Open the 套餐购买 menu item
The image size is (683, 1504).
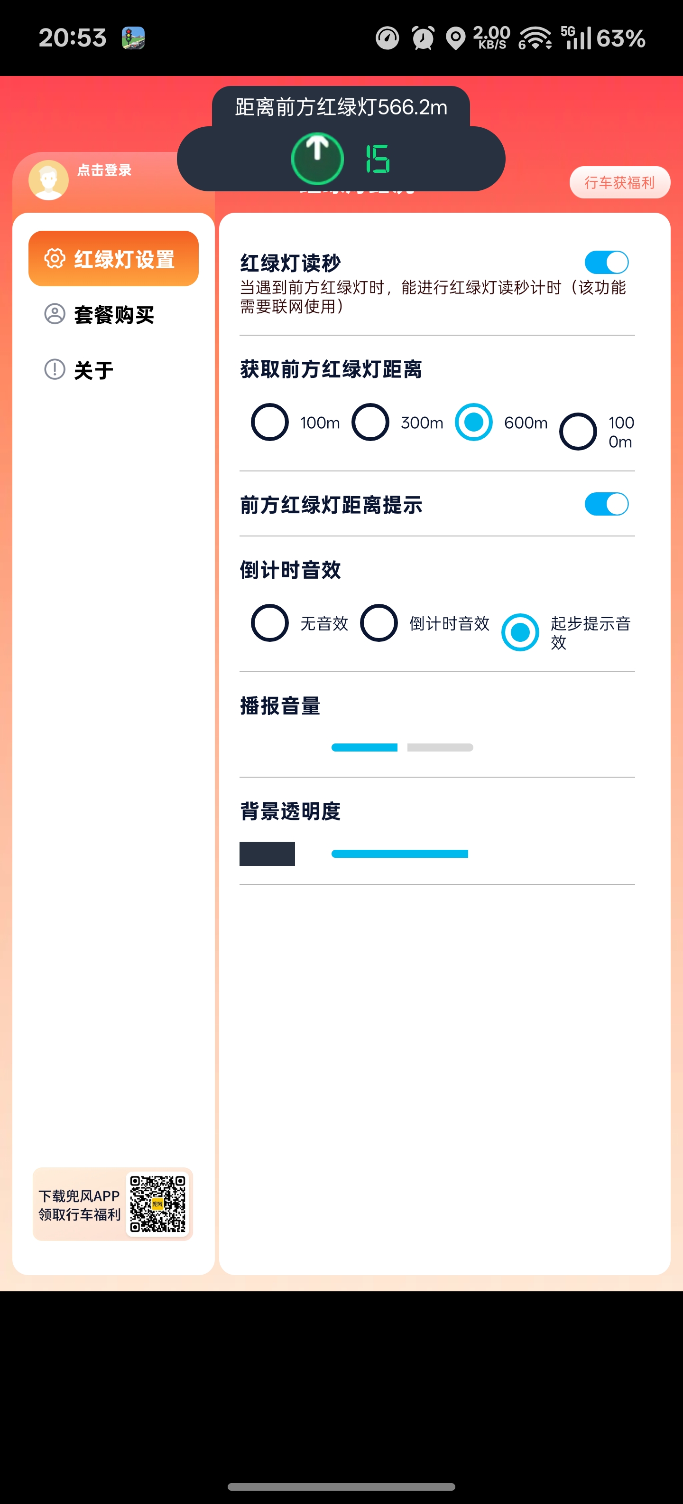click(x=114, y=315)
